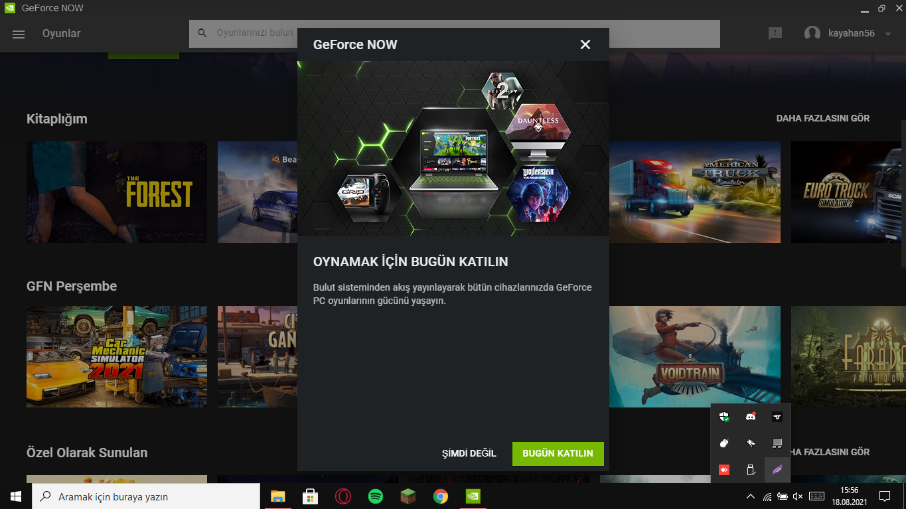The image size is (906, 509).
Task: Click the kayahan56 username
Action: pos(852,34)
